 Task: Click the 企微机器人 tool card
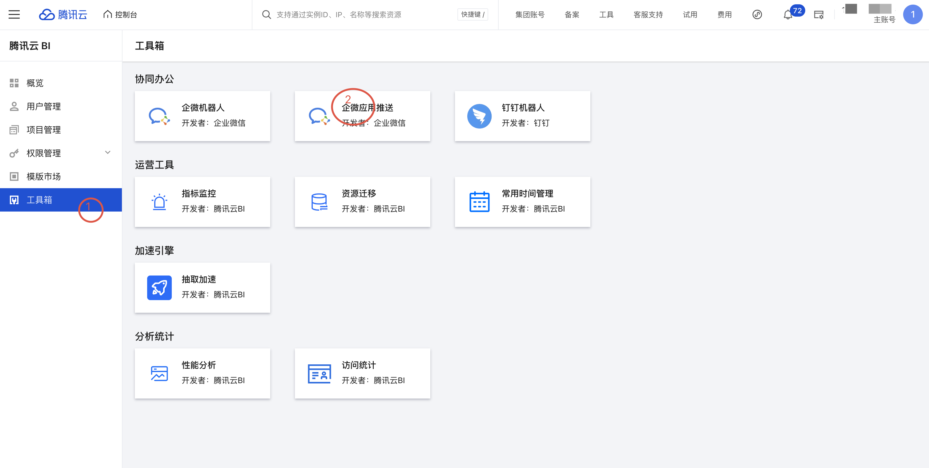[x=202, y=116]
